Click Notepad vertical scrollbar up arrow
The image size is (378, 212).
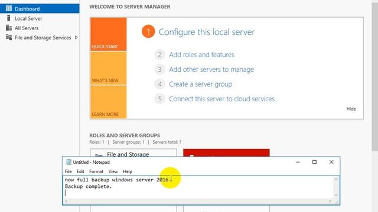(x=336, y=179)
